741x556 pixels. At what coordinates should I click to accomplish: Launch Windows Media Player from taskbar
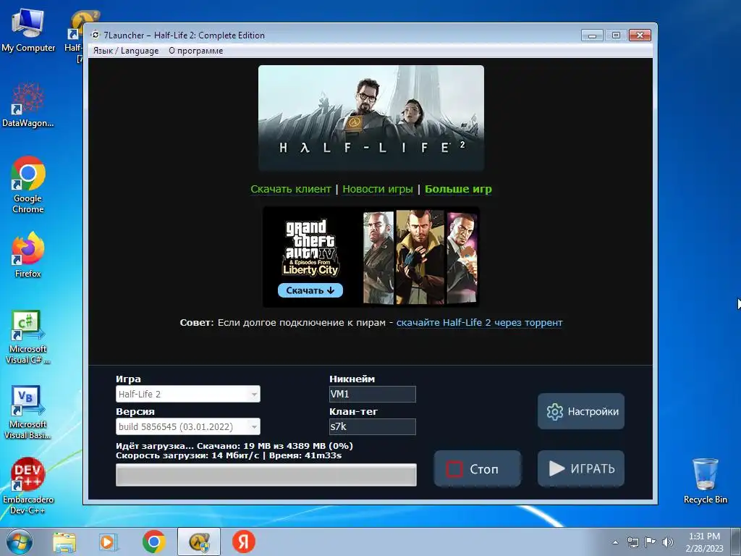click(108, 542)
